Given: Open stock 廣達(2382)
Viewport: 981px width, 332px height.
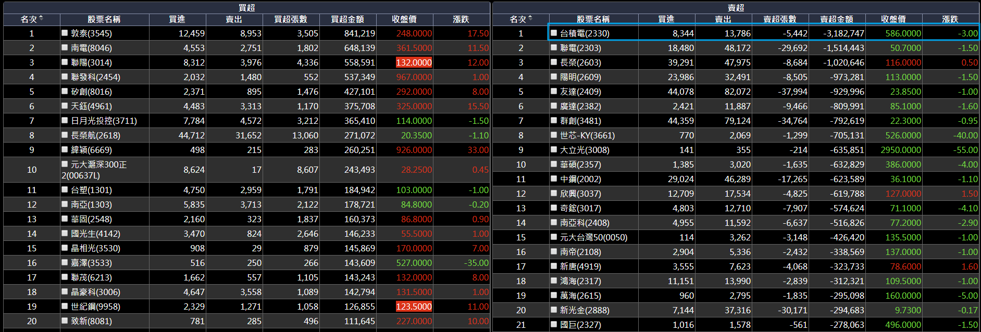Looking at the screenshot, I should [580, 106].
